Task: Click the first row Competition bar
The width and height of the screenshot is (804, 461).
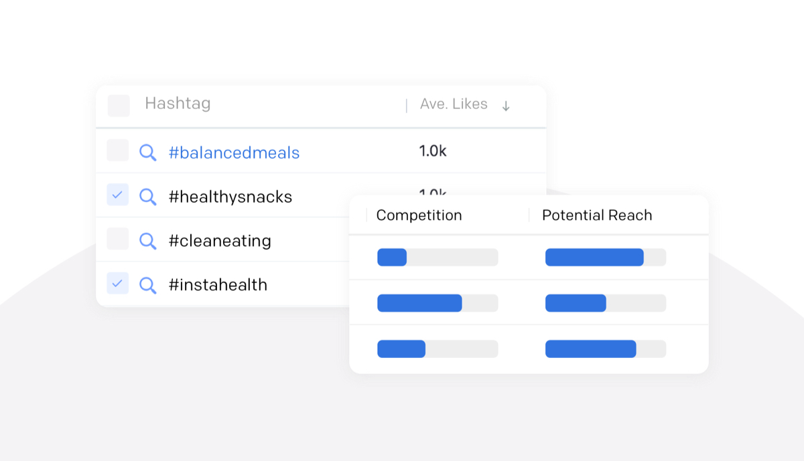Action: 438,258
